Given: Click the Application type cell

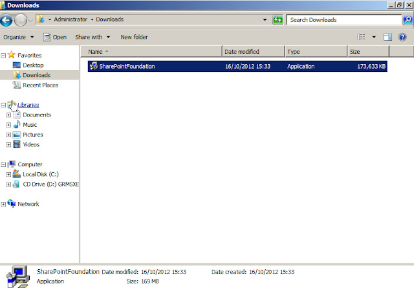Looking at the screenshot, I should (x=301, y=66).
